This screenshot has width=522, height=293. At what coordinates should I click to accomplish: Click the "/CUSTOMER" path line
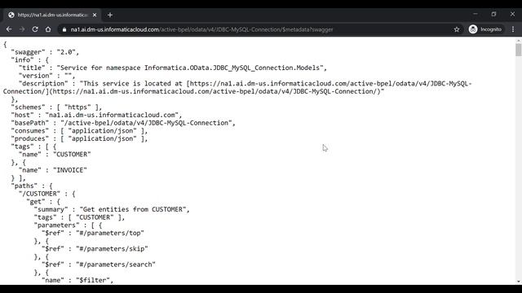(x=47, y=194)
